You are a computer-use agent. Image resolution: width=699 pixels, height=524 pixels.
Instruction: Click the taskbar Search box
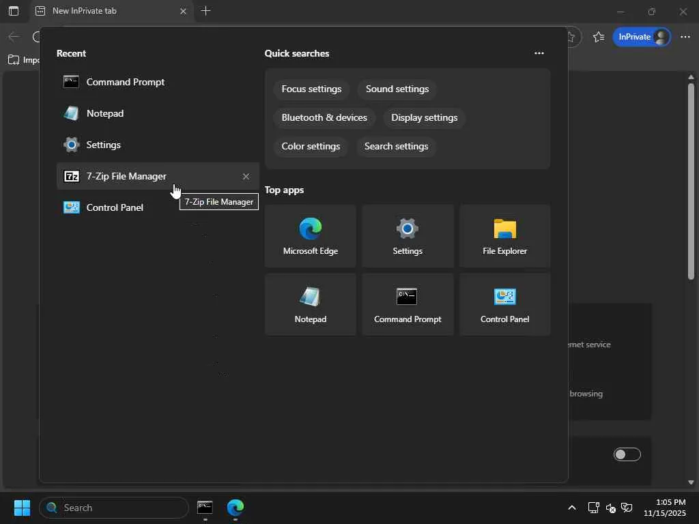(114, 508)
